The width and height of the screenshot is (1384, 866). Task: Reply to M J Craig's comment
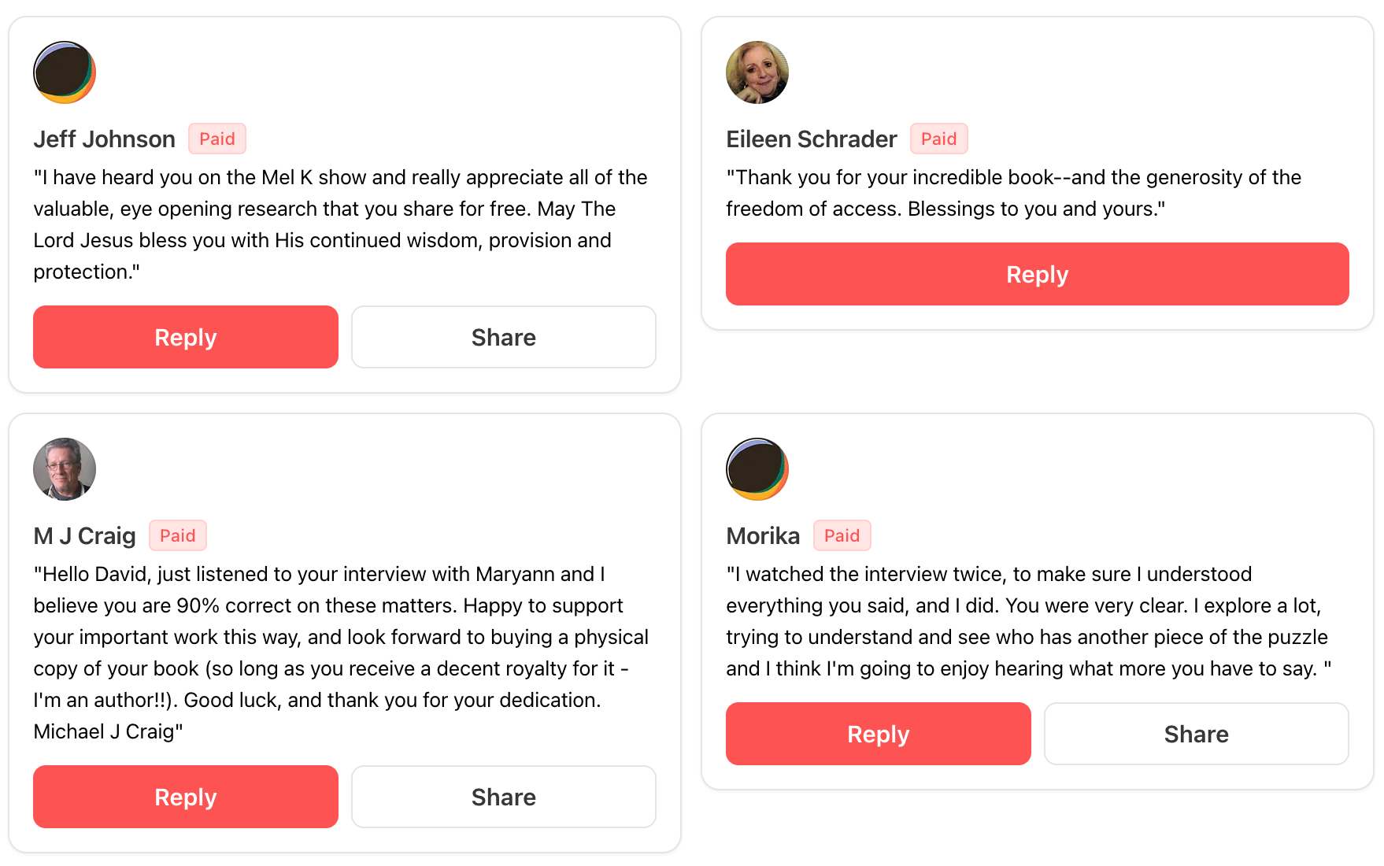(186, 797)
